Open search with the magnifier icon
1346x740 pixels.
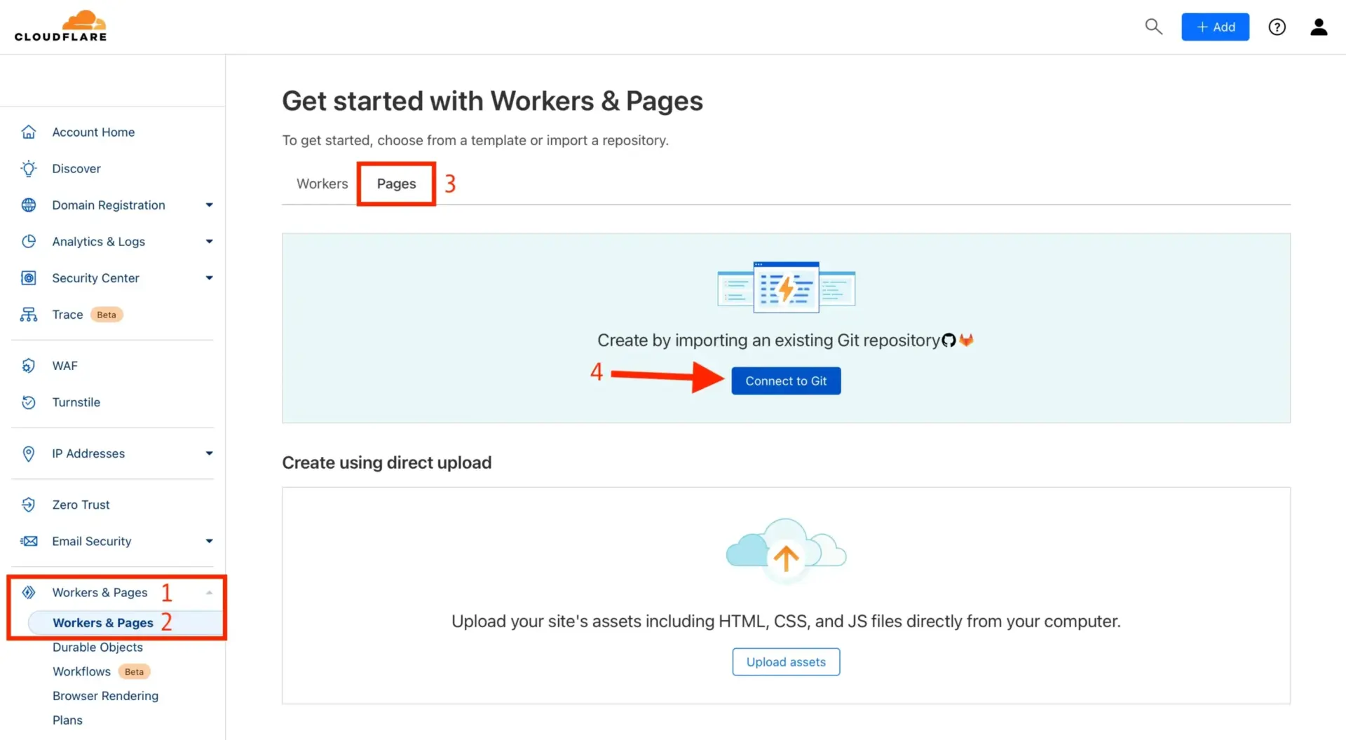tap(1153, 27)
